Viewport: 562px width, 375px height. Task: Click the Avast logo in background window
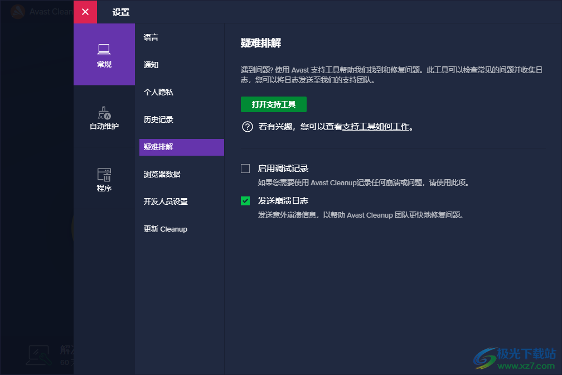18,12
